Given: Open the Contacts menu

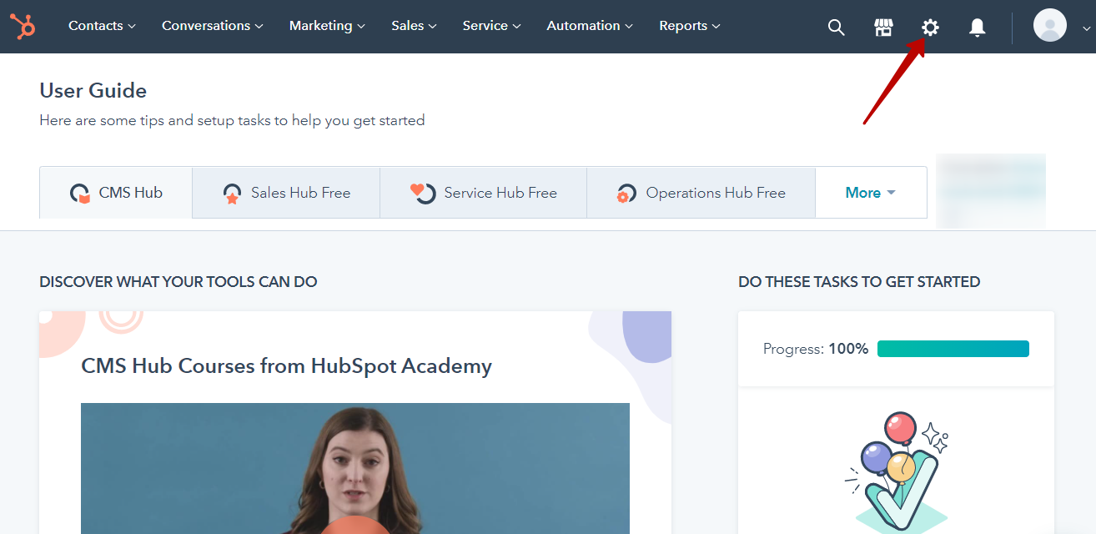Looking at the screenshot, I should (102, 26).
